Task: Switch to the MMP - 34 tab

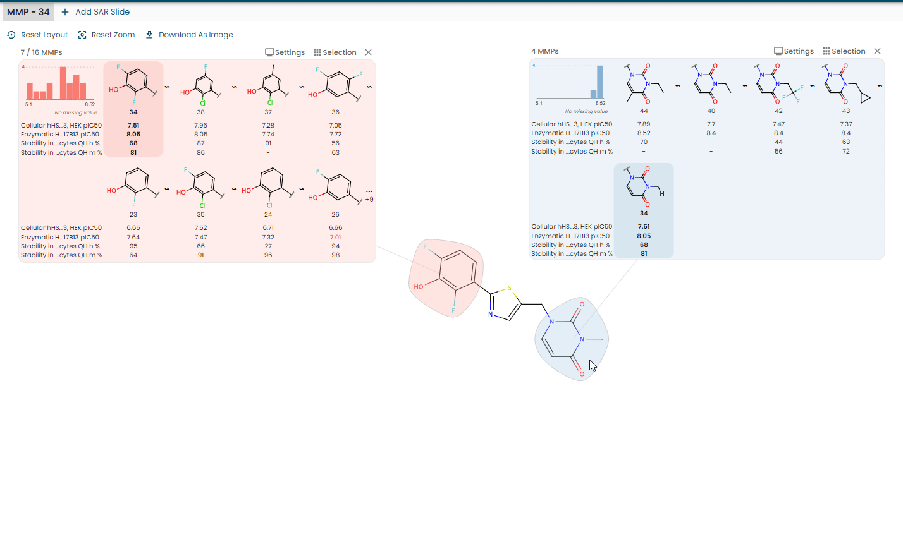Action: pyautogui.click(x=28, y=12)
